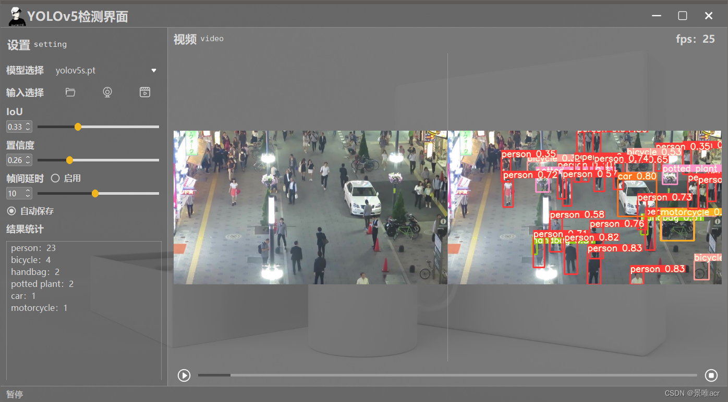Click the 'potted plant' detection label
Viewport: 728px width, 402px height.
pos(691,169)
